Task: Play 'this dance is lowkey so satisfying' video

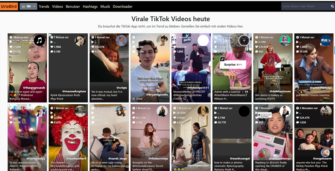Action: pos(273,68)
